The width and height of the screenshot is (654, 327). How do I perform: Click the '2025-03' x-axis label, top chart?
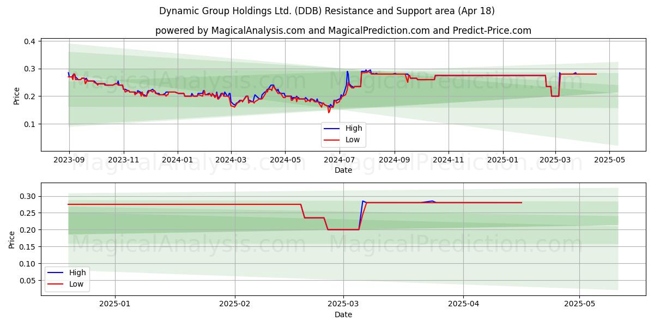coord(555,160)
